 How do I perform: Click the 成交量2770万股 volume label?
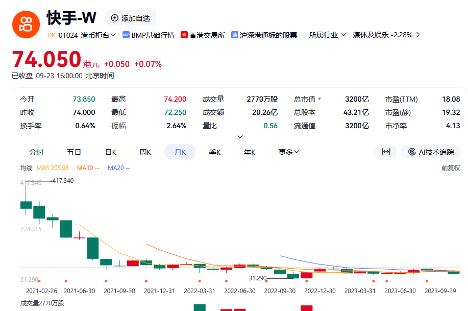pyautogui.click(x=42, y=303)
